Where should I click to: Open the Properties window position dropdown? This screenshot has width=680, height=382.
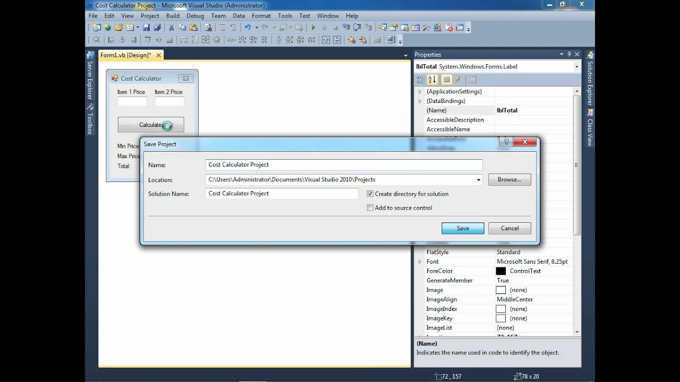tap(561, 55)
